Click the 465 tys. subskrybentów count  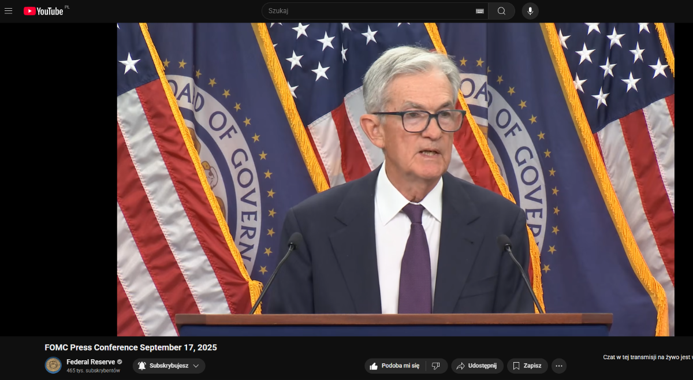(93, 370)
